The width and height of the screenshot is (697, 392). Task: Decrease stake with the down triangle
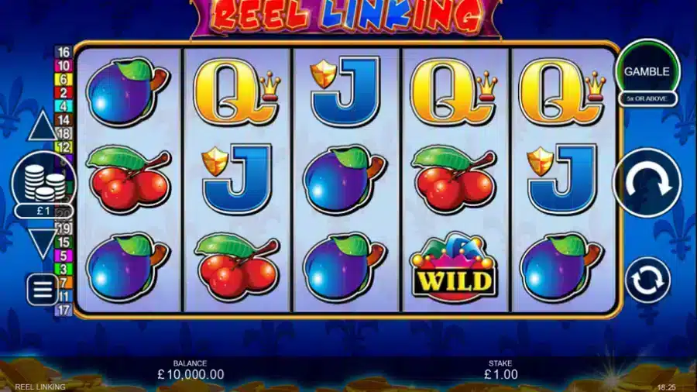43,243
